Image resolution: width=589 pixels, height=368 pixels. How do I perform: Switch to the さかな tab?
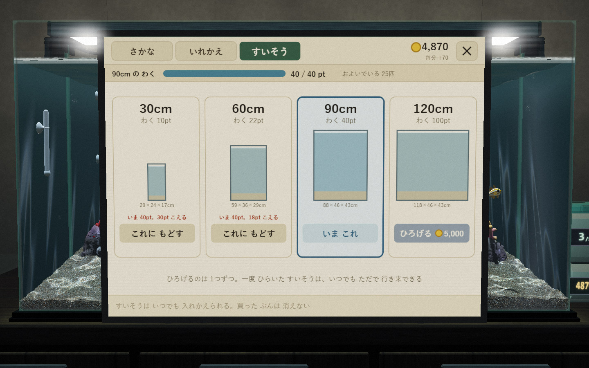pos(142,51)
